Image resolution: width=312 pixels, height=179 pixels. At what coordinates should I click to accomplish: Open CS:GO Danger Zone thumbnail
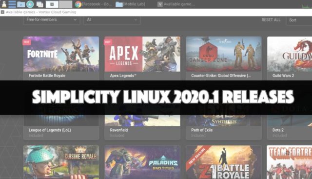[x=224, y=54]
